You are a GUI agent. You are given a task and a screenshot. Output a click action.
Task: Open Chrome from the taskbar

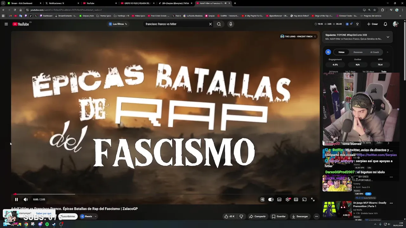26,224
